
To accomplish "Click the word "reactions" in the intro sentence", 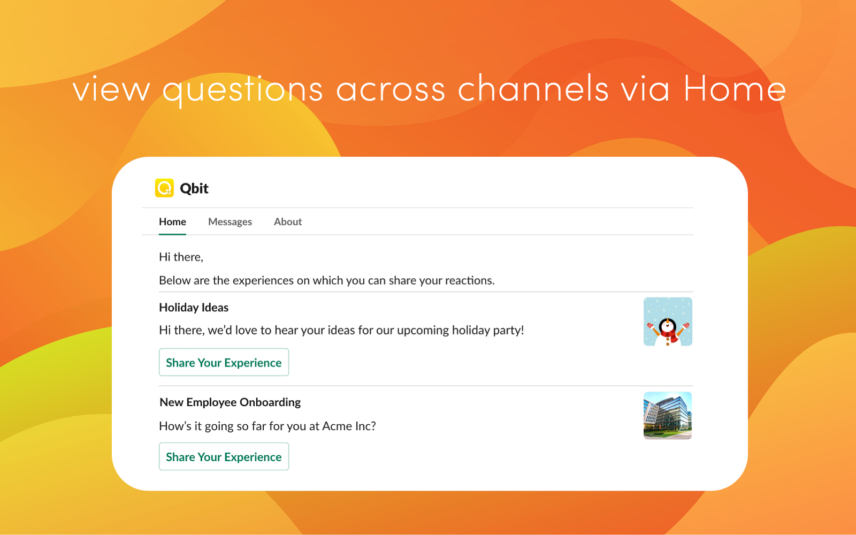I will (469, 280).
